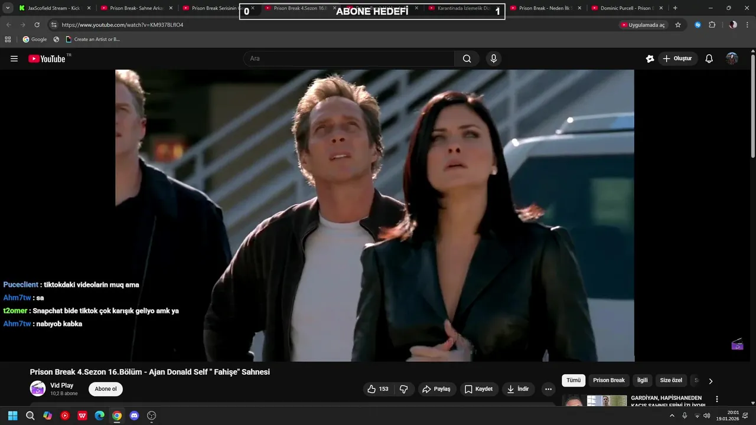Start voice search with the microphone icon
The image size is (756, 425).
(x=494, y=58)
